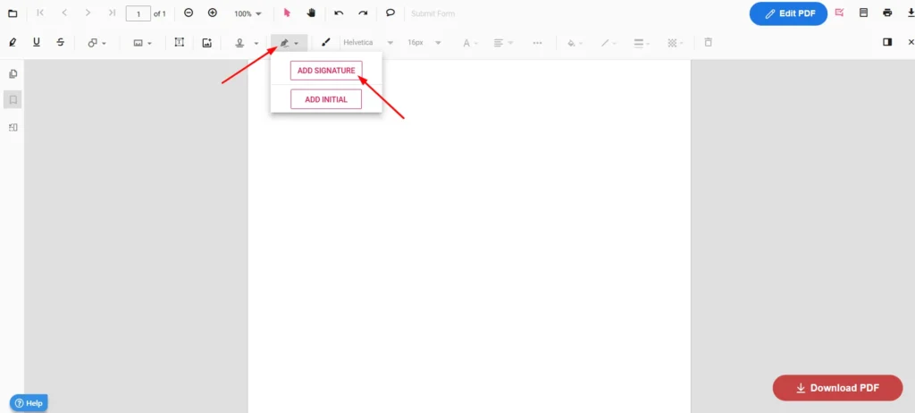The width and height of the screenshot is (915, 413).
Task: Open the form field tool dropdown
Action: point(142,43)
